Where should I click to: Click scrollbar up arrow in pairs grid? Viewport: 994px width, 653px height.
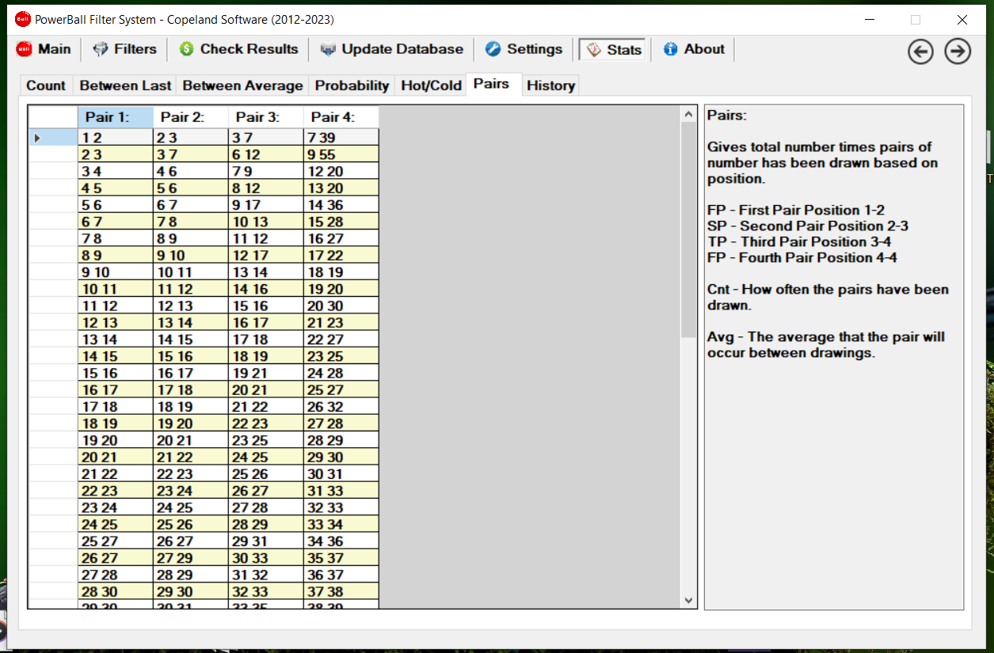coord(688,115)
